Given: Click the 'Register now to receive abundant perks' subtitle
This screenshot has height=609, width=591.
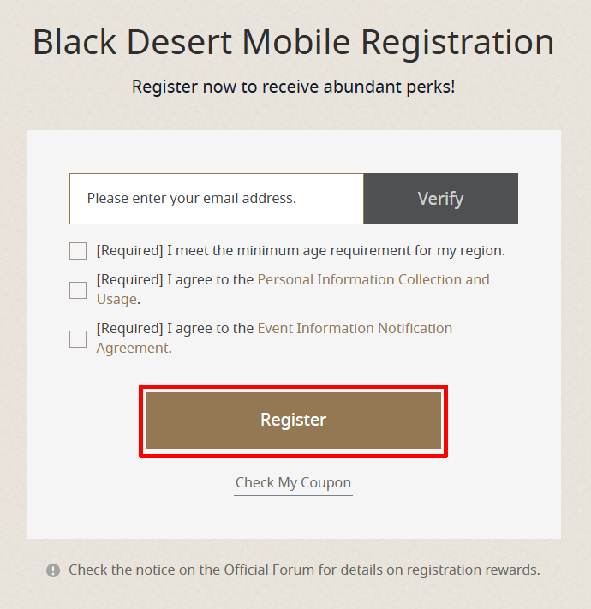Looking at the screenshot, I should click(293, 87).
